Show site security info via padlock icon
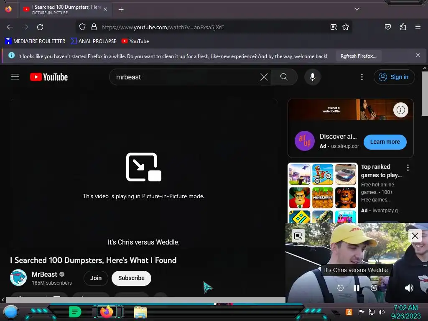Image resolution: width=428 pixels, height=321 pixels. [94, 27]
